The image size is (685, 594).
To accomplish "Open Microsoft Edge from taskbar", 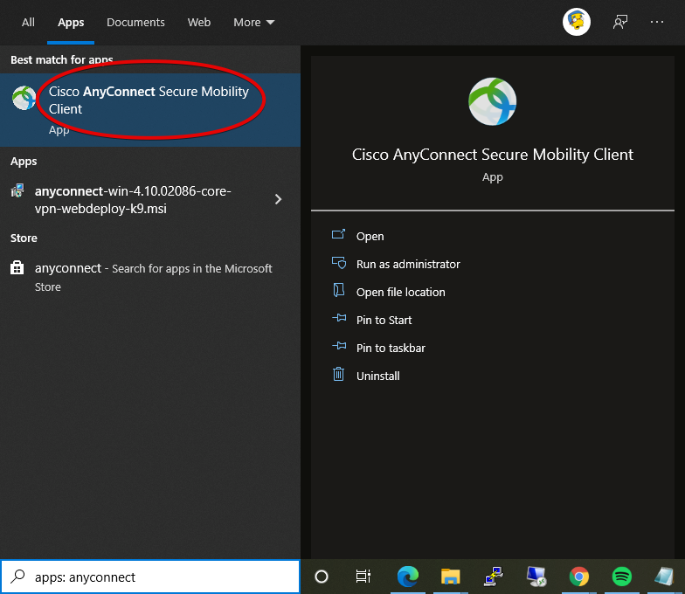I will [x=407, y=577].
